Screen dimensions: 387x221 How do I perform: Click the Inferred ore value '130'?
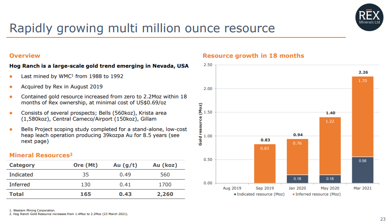(x=86, y=184)
